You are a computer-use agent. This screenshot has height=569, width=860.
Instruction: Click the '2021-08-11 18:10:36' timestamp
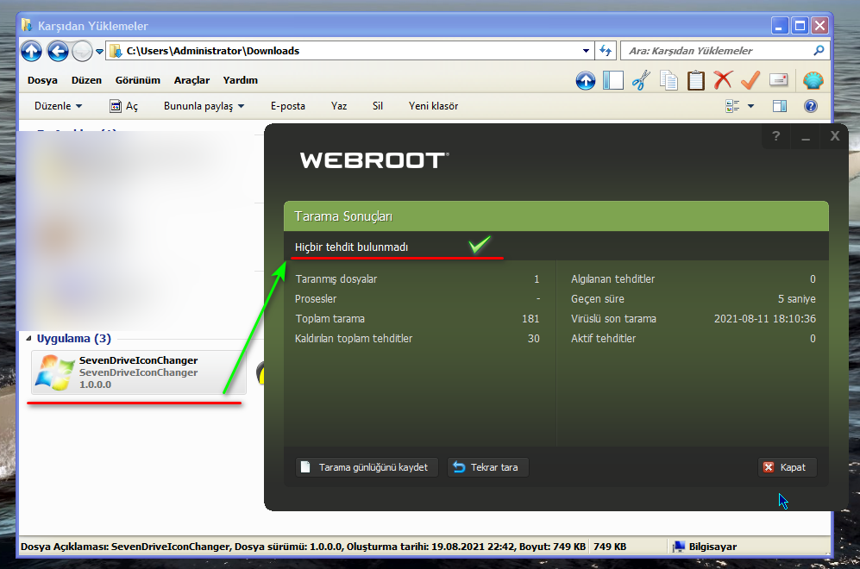click(765, 318)
